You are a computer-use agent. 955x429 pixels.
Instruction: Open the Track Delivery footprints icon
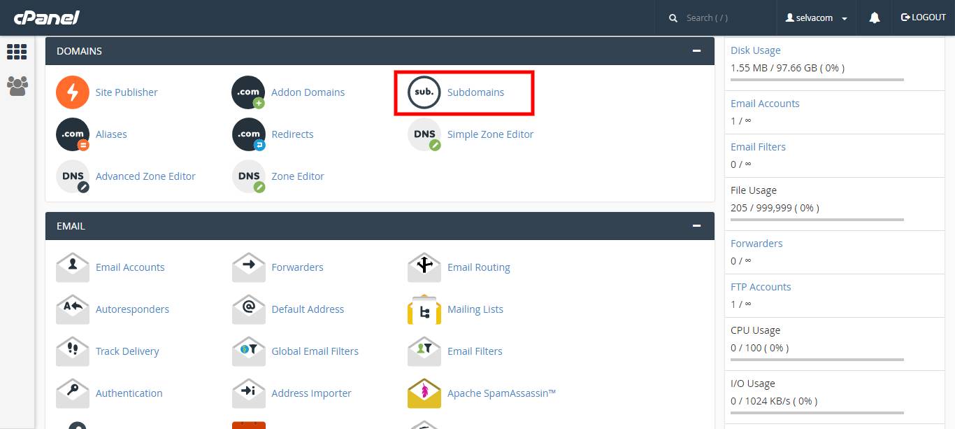(x=73, y=351)
